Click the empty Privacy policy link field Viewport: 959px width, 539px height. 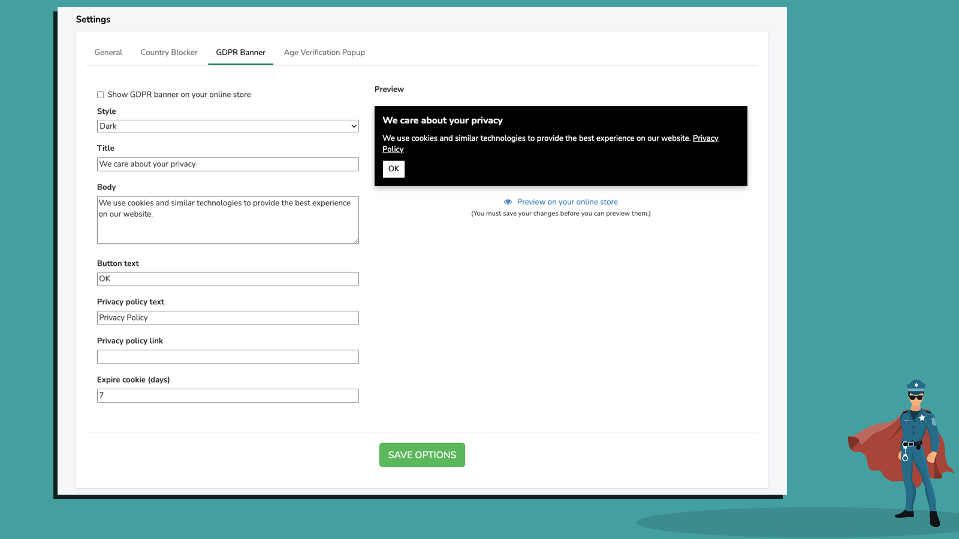pos(228,356)
